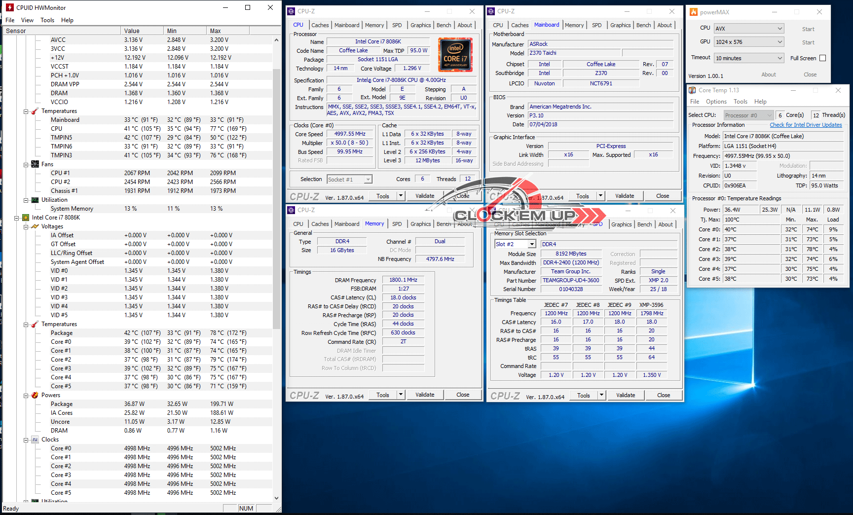Viewport: 853px width, 515px height.
Task: Collapse the Intel Core i7 8086K tree node
Action: click(16, 218)
